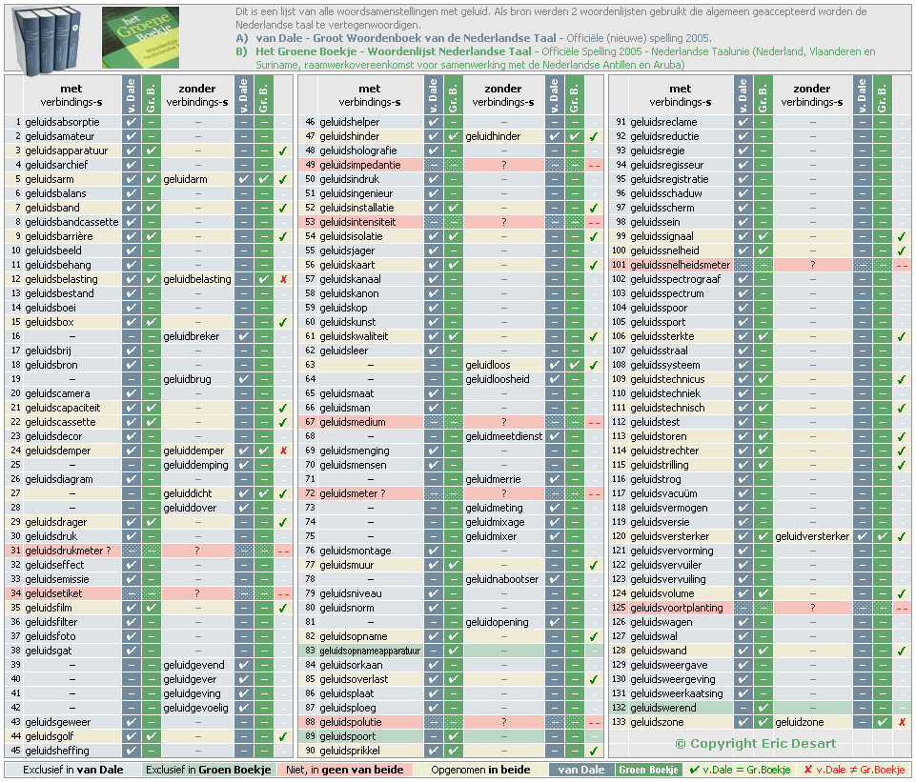This screenshot has height=782, width=916.
Task: Click the Groene Boekje checkmark beside geluidswerend
Action: (x=763, y=708)
